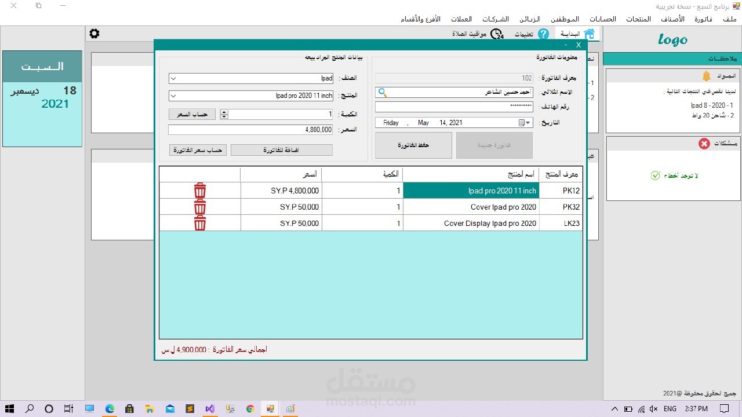Open taskbar search magnifier
Image resolution: width=742 pixels, height=417 pixels.
point(30,409)
